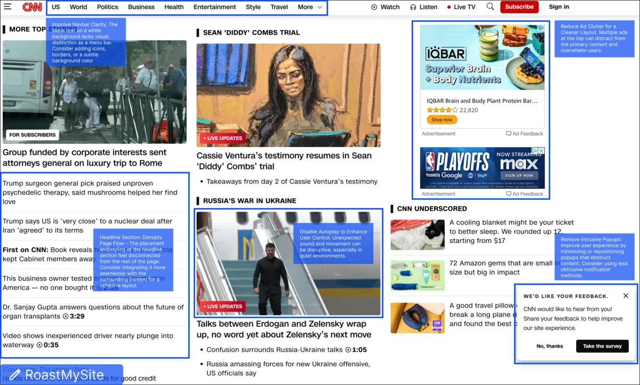The width and height of the screenshot is (640, 385).
Task: Open Erdogan and Zelensky talks headline
Action: [x=284, y=329]
